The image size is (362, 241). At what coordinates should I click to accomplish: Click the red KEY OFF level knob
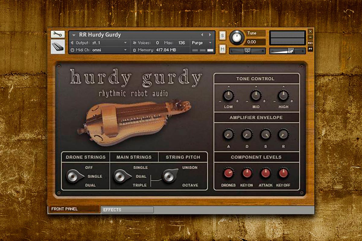point(284,173)
